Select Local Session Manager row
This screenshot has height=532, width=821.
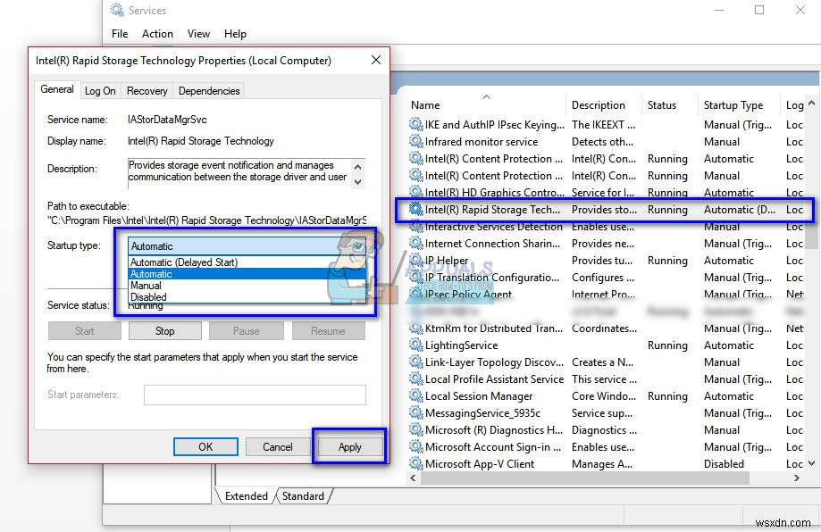tap(607, 396)
